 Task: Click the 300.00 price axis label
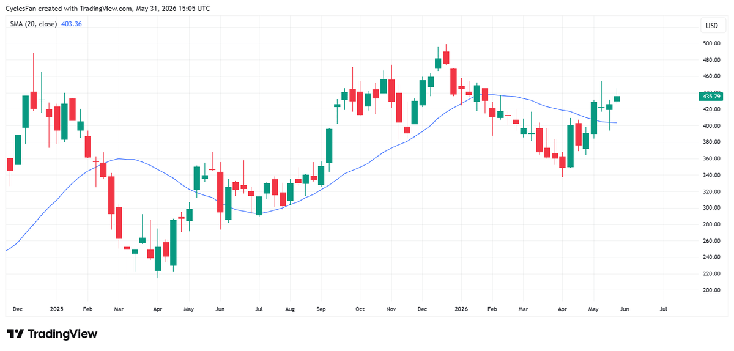point(711,208)
